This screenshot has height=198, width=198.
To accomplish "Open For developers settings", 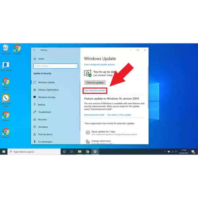I will point(45,142).
